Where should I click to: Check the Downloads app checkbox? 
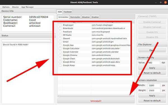point(60,28)
